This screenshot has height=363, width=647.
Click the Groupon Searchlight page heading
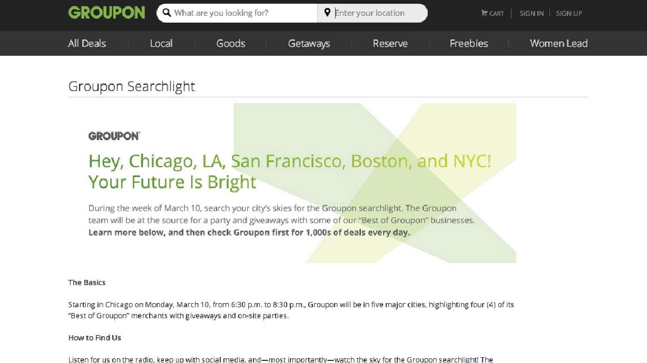click(x=131, y=86)
